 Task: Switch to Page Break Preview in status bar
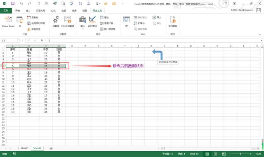[224, 154]
